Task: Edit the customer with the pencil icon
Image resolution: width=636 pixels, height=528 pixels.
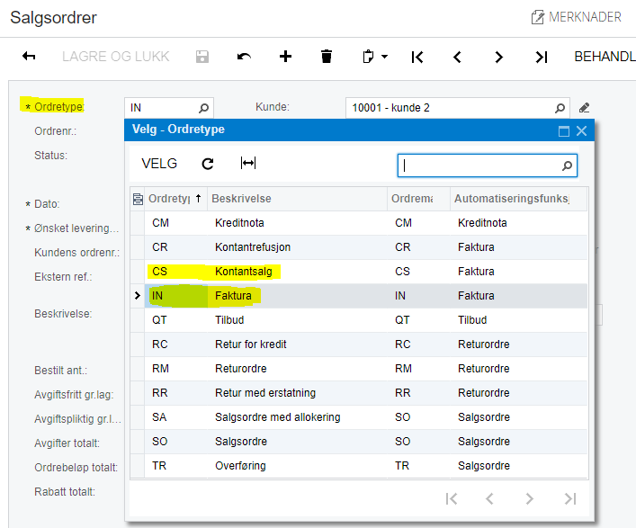Action: pos(584,108)
